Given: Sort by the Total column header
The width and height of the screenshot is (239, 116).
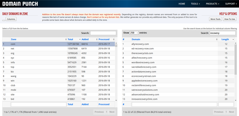Looking at the screenshot, I should tap(74, 39).
